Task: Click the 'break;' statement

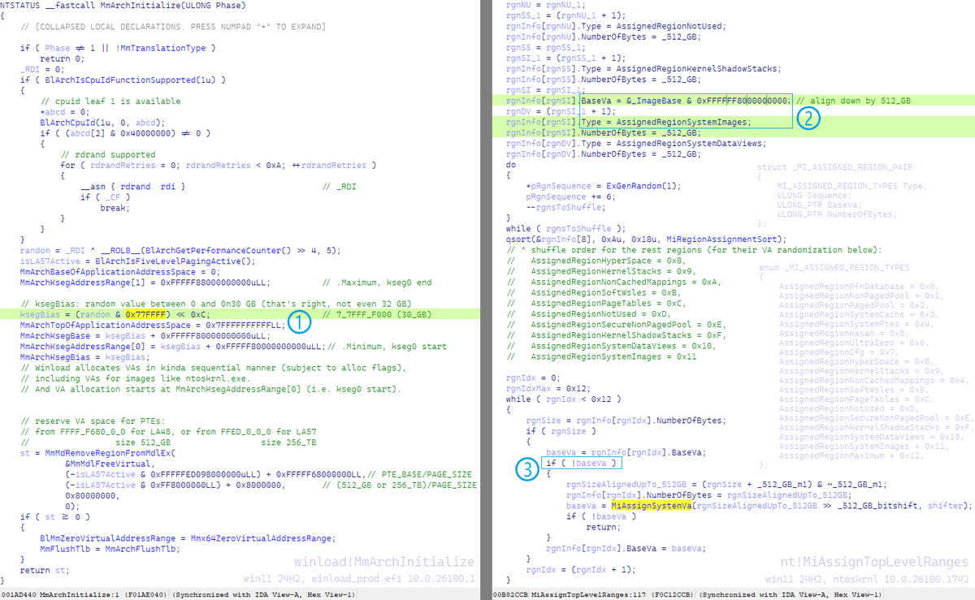Action: 115,207
